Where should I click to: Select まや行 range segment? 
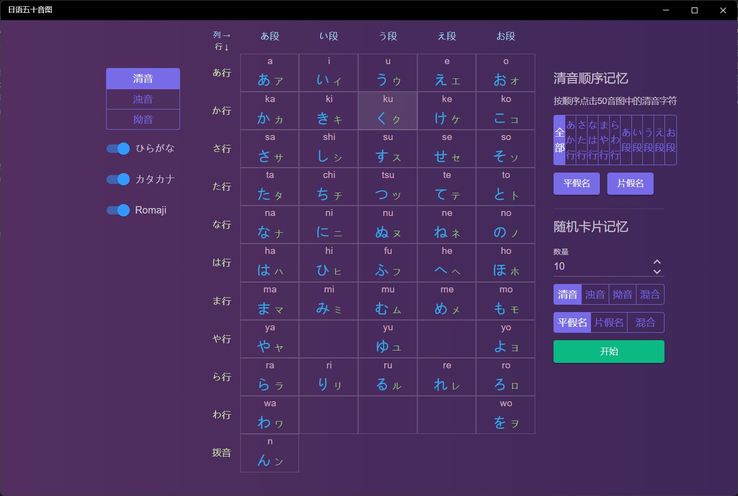click(x=604, y=140)
